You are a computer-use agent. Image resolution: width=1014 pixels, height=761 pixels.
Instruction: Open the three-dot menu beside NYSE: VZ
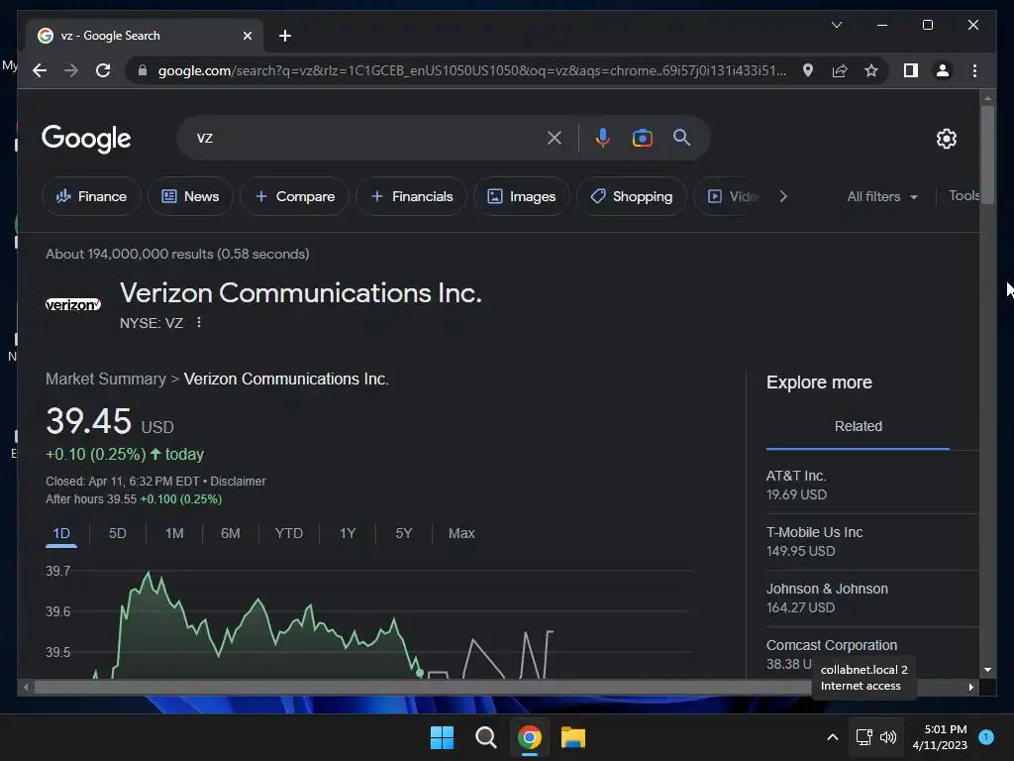click(198, 322)
